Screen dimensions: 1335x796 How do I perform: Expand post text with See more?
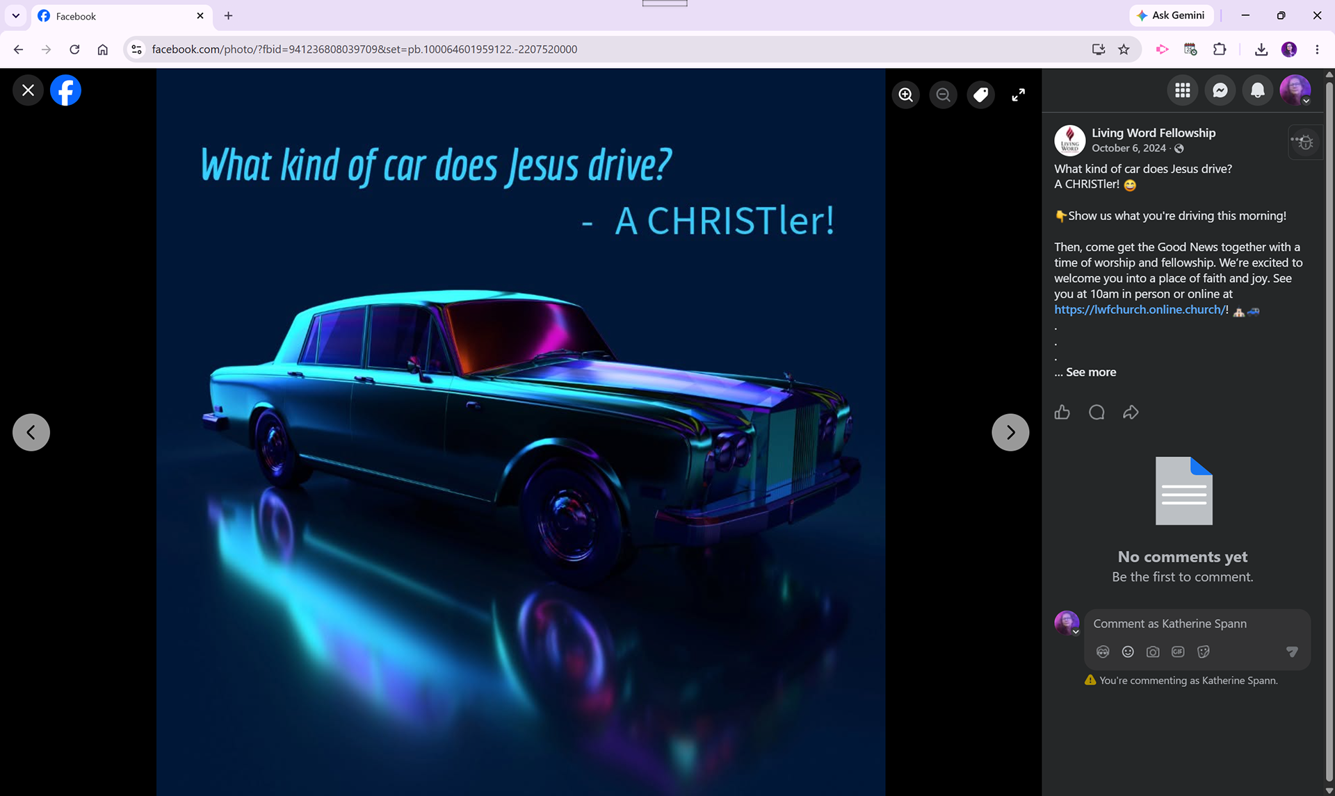pyautogui.click(x=1090, y=372)
